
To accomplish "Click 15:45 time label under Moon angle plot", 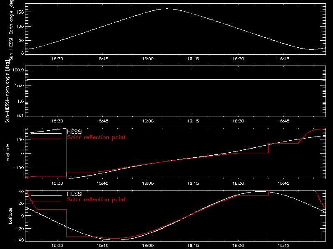I will pos(102,121).
